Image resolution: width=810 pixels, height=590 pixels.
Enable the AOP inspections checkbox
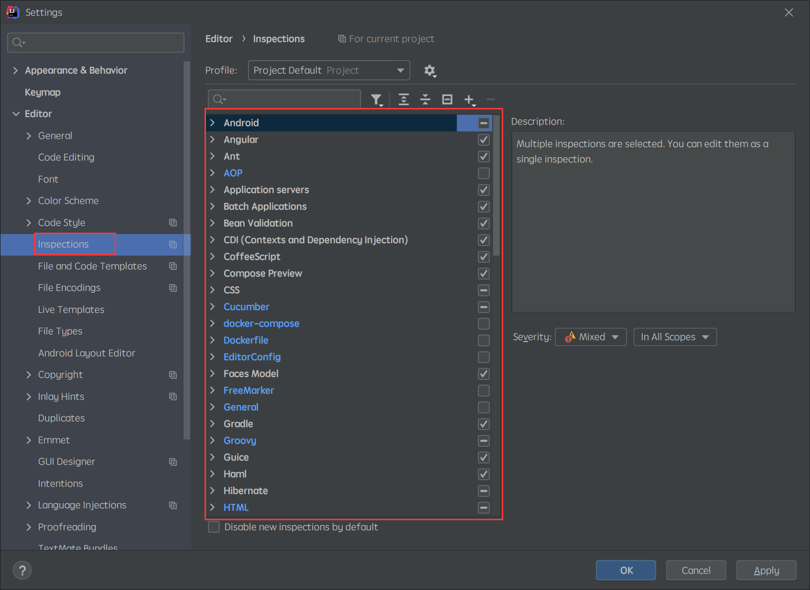(x=484, y=173)
